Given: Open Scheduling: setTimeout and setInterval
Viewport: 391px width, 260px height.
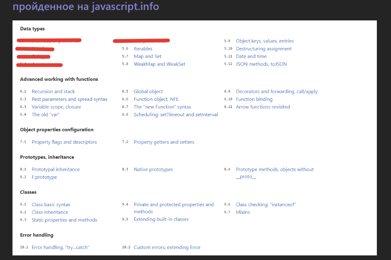Looking at the screenshot, I should pyautogui.click(x=176, y=115).
